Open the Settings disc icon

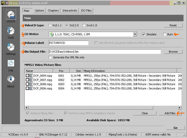(x=11, y=47)
